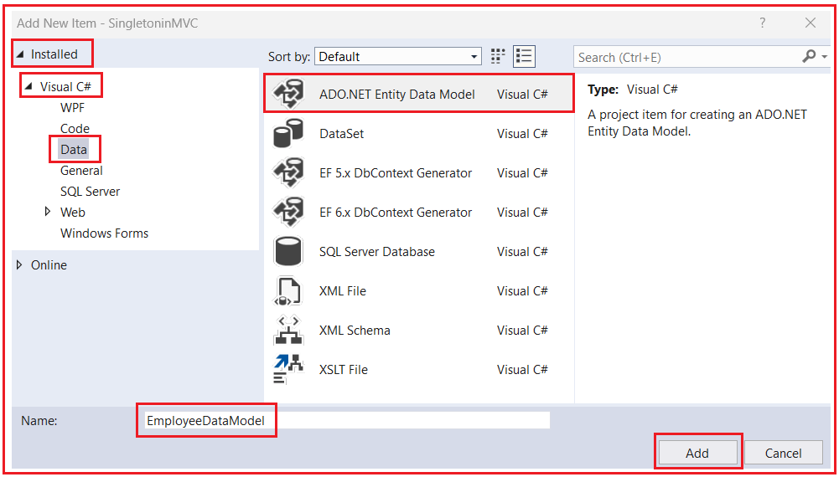Select SQL Server Database template name
The height and width of the screenshot is (477, 839).
376,252
